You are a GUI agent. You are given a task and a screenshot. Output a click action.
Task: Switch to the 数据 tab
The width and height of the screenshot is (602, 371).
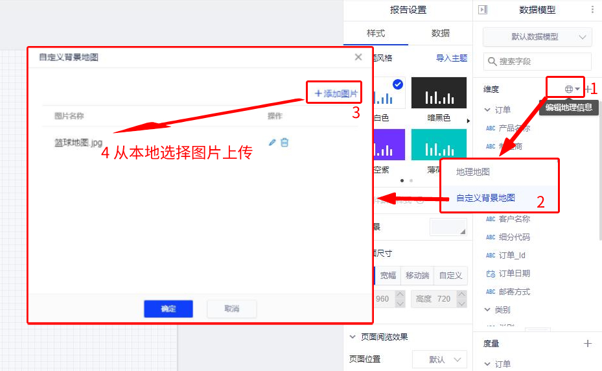click(x=441, y=33)
